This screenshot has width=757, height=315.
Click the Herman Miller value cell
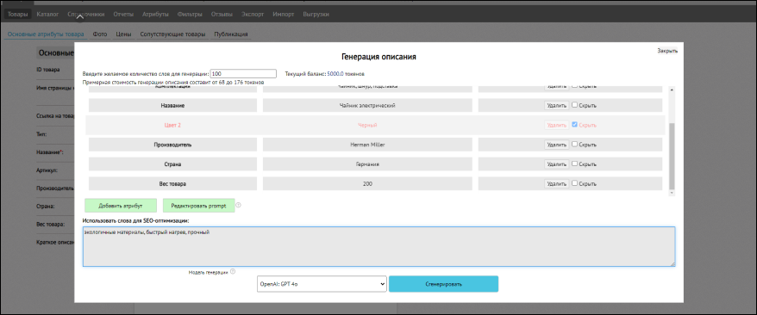click(368, 145)
